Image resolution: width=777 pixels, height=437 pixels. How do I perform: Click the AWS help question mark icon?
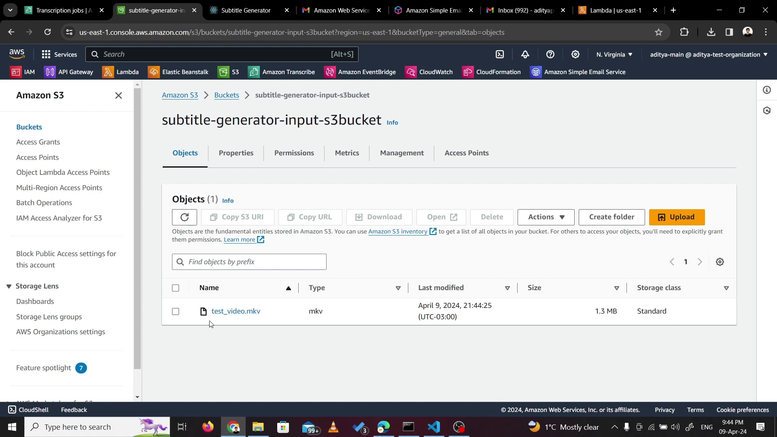550,54
